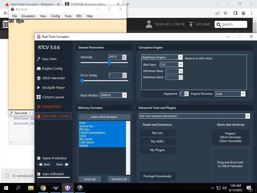Click the RTCV monster taskbar icon
Screen dimensions: 257x193
[68, 188]
